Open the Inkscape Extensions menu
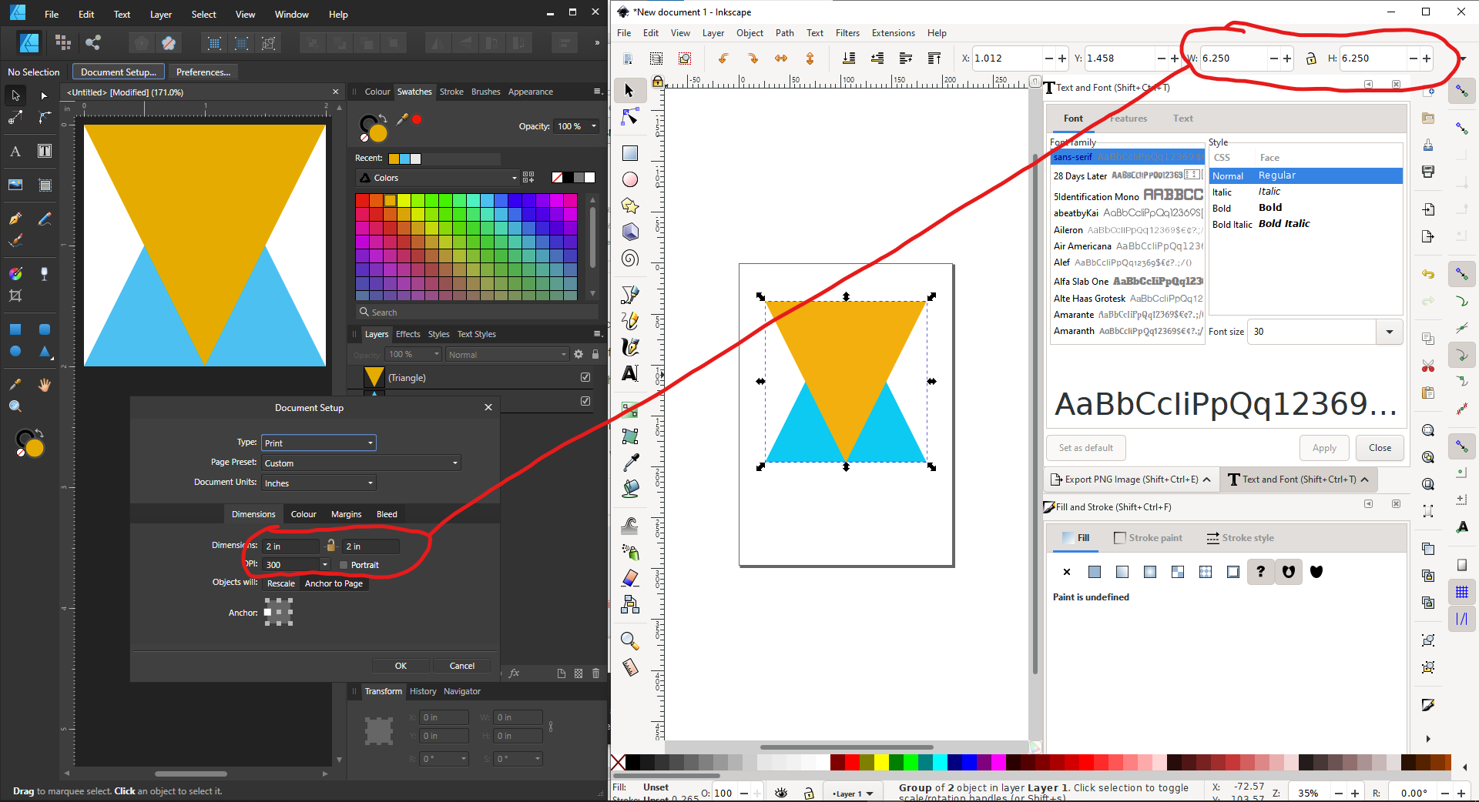The height and width of the screenshot is (802, 1479). [x=893, y=32]
